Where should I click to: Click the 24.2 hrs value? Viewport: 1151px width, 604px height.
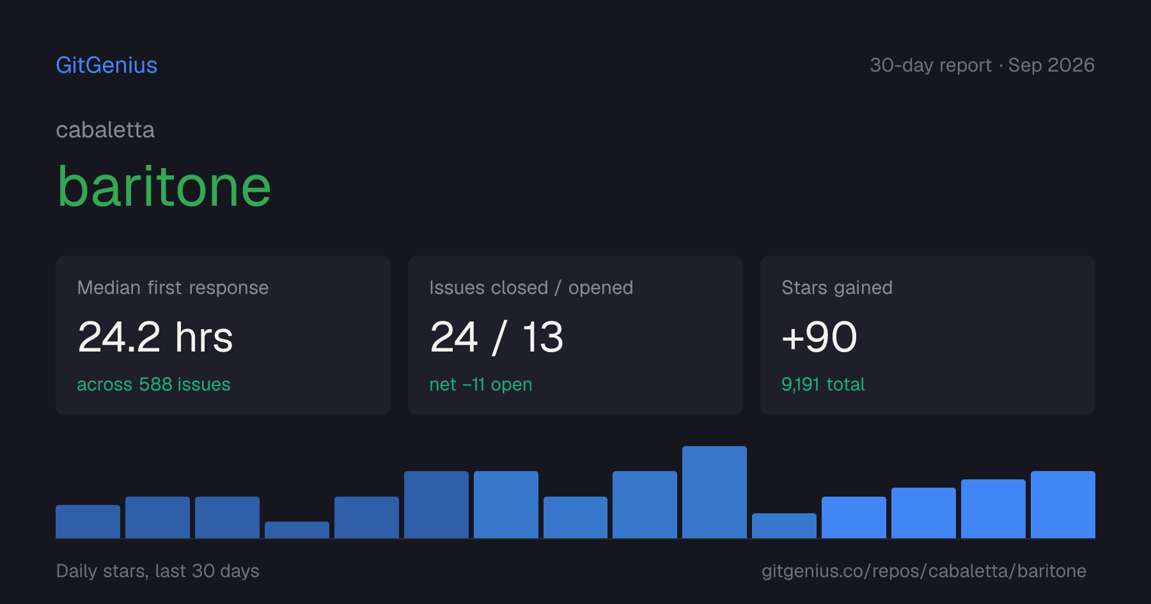(x=155, y=337)
